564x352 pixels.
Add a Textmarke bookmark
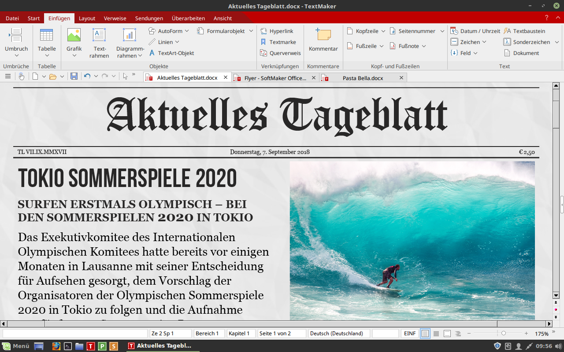(278, 42)
